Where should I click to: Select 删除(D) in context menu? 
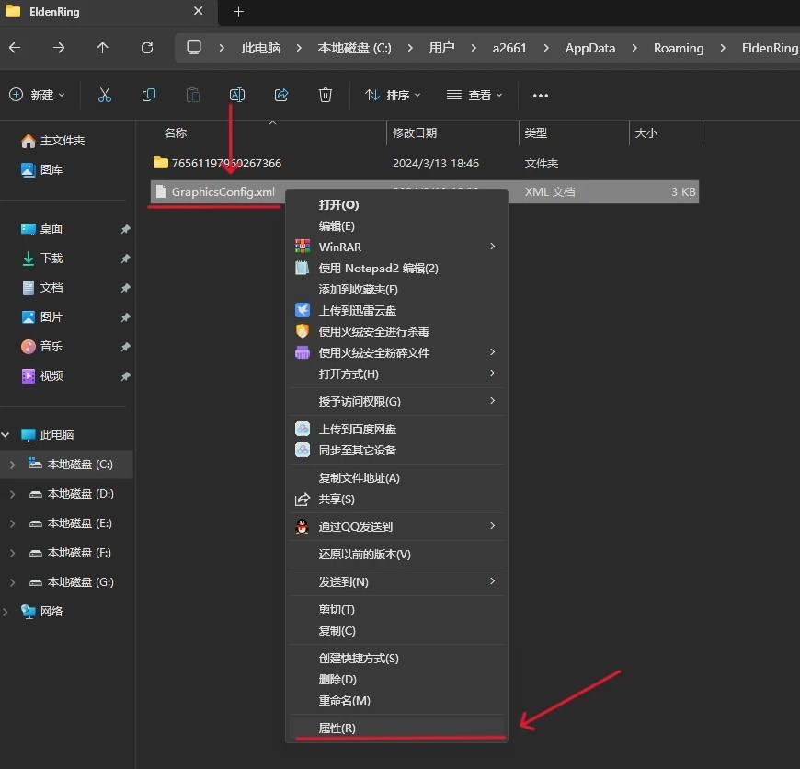coord(397,679)
